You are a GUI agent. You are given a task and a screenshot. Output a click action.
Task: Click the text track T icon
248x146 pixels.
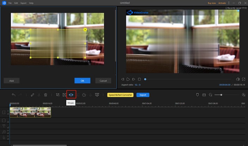4,126
